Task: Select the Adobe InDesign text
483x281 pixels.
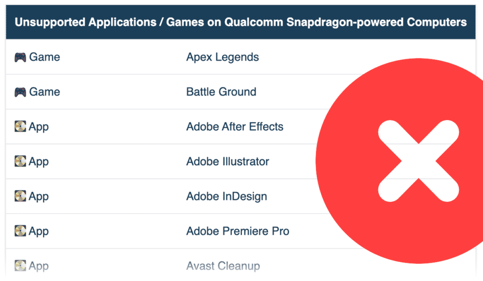Action: click(227, 196)
